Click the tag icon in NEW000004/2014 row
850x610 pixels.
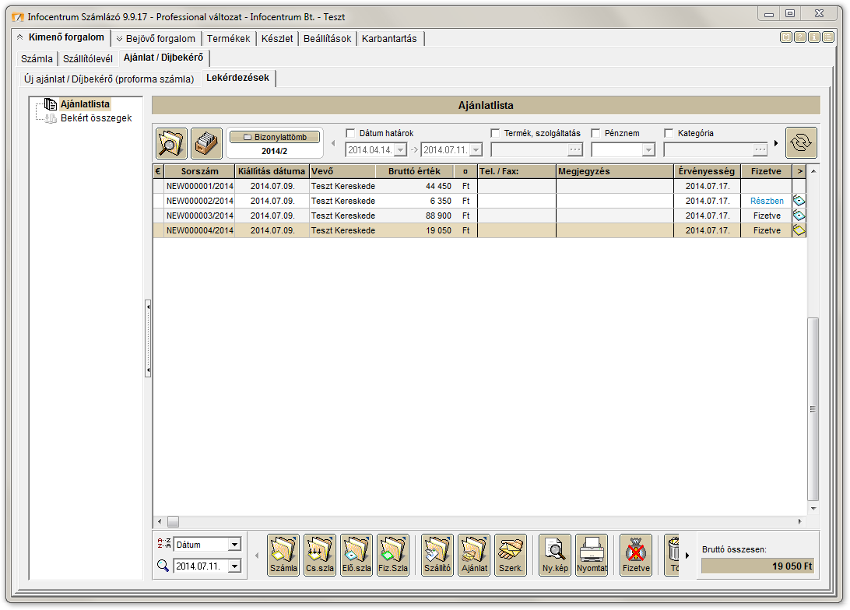pyautogui.click(x=799, y=230)
